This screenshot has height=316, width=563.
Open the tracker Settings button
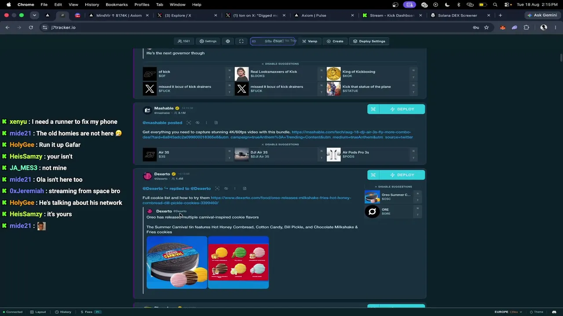[x=208, y=41]
